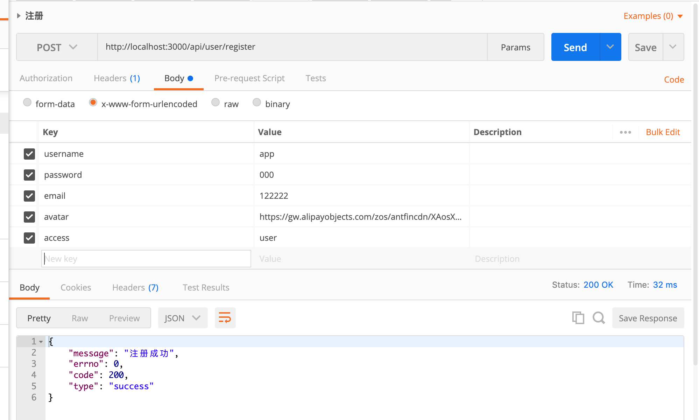The width and height of the screenshot is (699, 420).
Task: Open the Examples (0) dropdown
Action: pyautogui.click(x=653, y=16)
